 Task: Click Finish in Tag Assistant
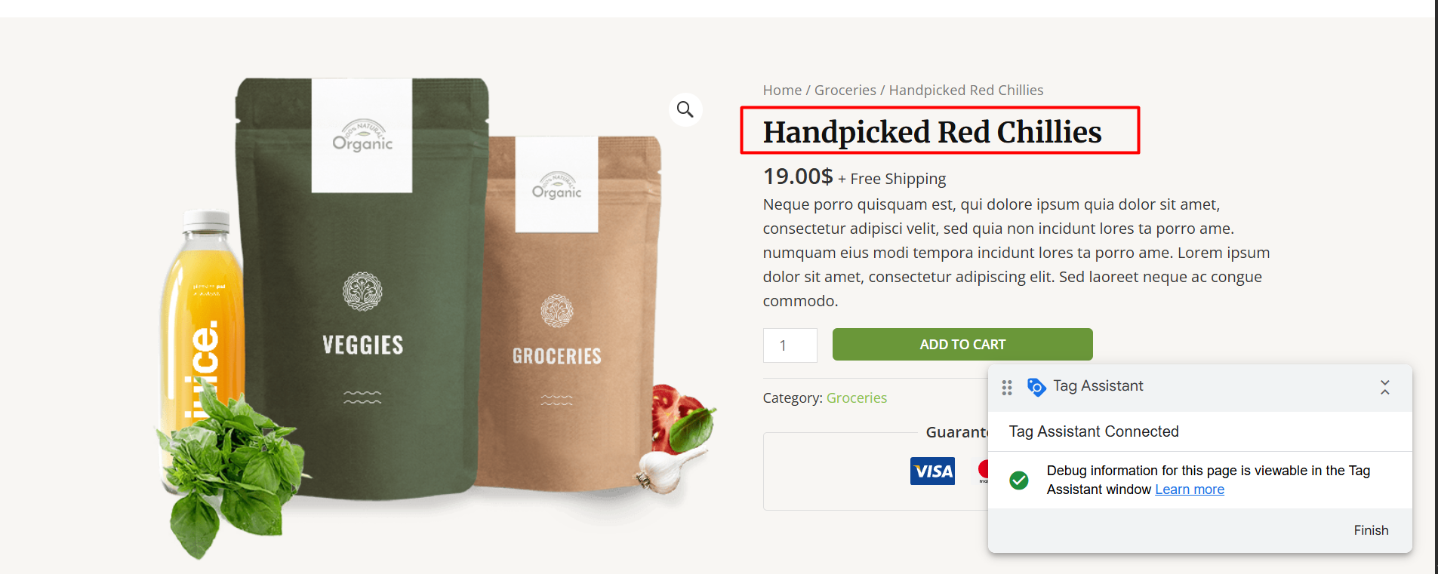pyautogui.click(x=1371, y=530)
